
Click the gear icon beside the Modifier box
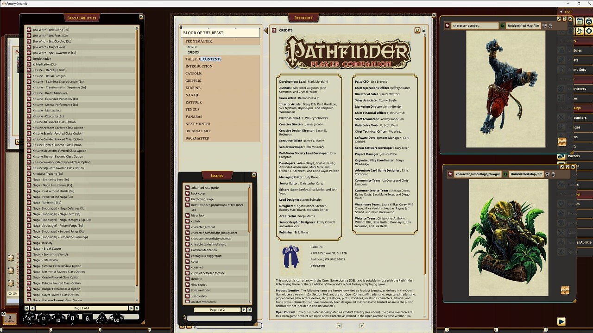point(4,314)
